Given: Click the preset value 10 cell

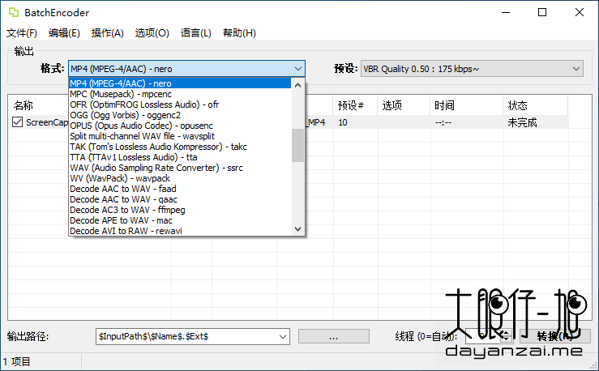Looking at the screenshot, I should [343, 122].
